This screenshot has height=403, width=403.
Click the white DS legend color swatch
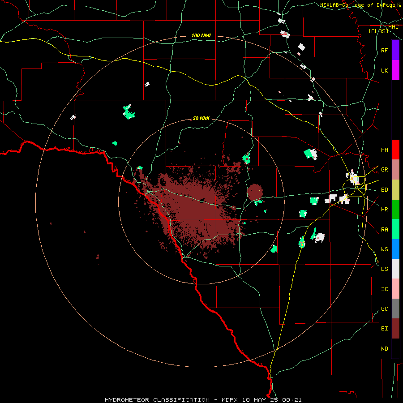pos(395,269)
